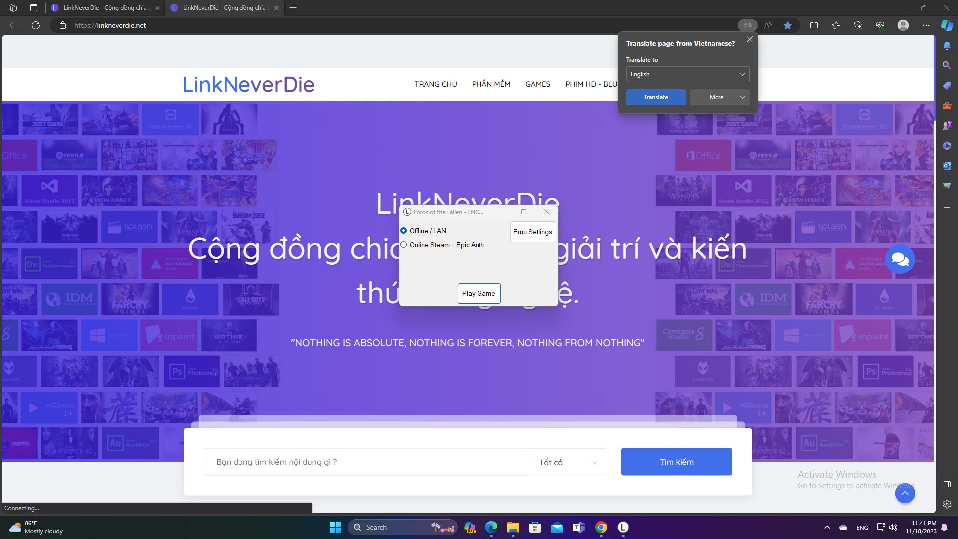The width and height of the screenshot is (958, 539).
Task: Click the address bar URL linkneverdie.net
Action: [110, 25]
